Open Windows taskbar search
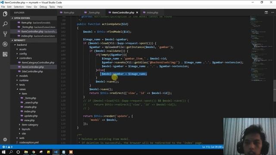Screen dimensions: 276x155 pyautogui.click(x=11, y=152)
